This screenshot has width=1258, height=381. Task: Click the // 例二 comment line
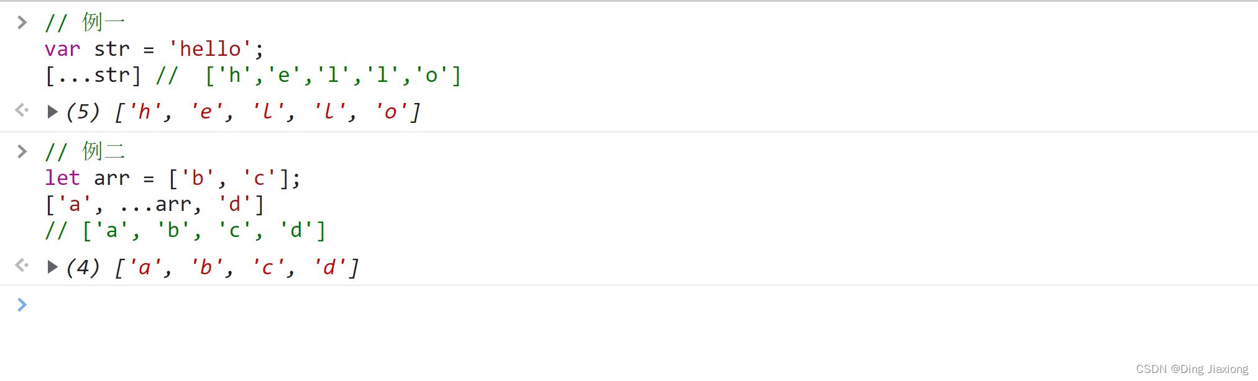click(85, 152)
